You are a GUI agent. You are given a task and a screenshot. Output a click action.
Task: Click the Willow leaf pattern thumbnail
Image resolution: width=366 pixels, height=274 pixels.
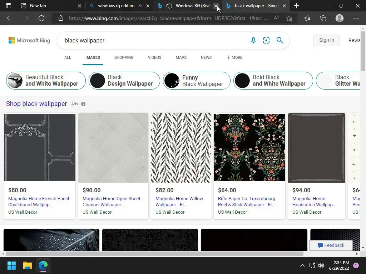pyautogui.click(x=181, y=147)
